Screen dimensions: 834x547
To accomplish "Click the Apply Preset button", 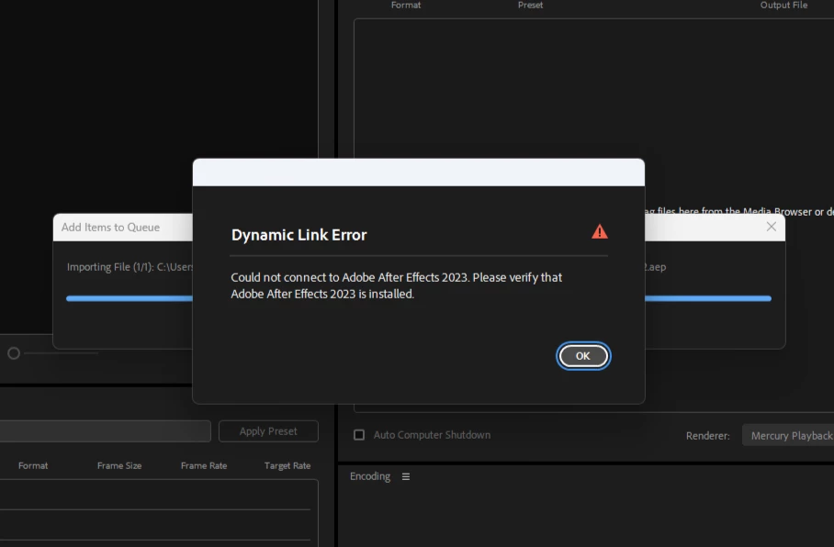I will click(x=268, y=431).
